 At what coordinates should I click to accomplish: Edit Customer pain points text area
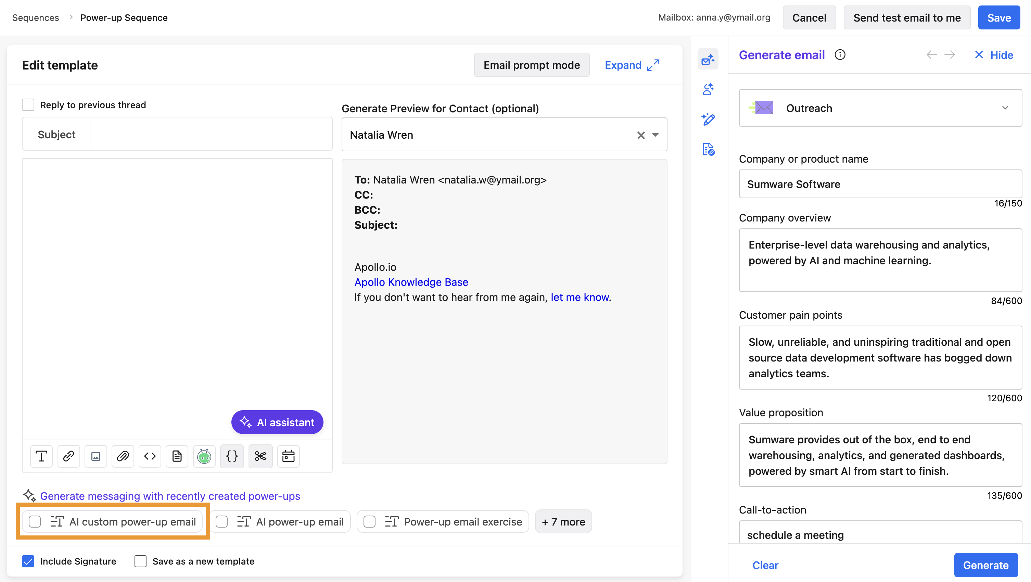point(880,357)
